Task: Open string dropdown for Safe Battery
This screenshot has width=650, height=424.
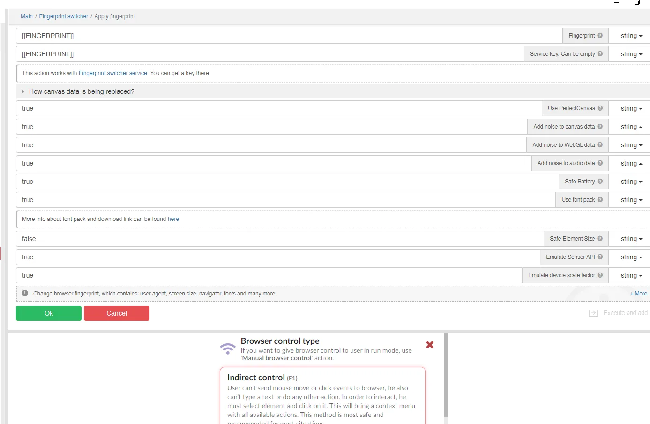Action: pos(631,182)
